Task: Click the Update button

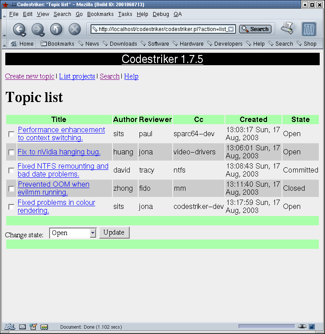Action: tap(114, 232)
